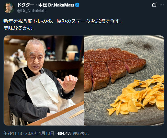167x138 pixels.
Task: Open the @Dr_NakaMats handle link
Action: tap(32, 11)
